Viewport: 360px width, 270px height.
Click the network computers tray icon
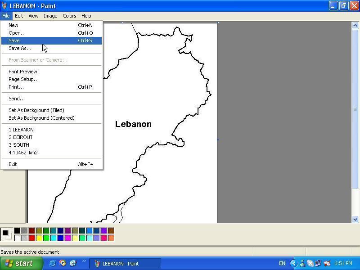click(x=318, y=263)
